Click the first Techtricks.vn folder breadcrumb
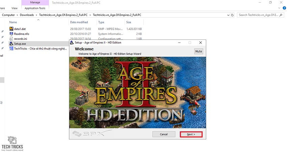Viewport: 287px width, 152px height. pyautogui.click(x=63, y=15)
